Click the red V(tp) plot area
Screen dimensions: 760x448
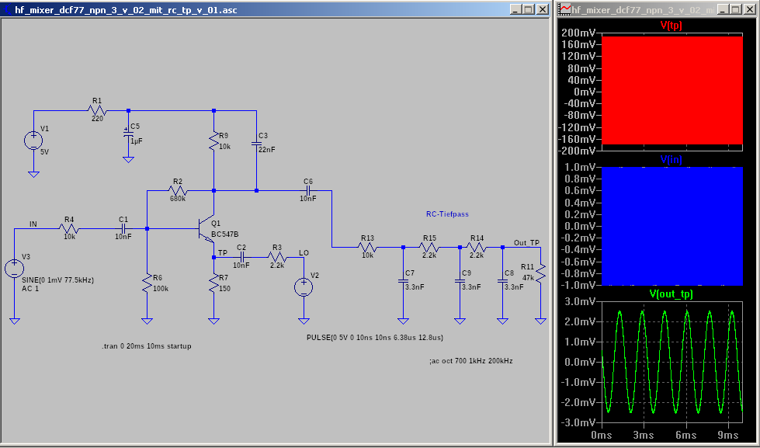670,89
